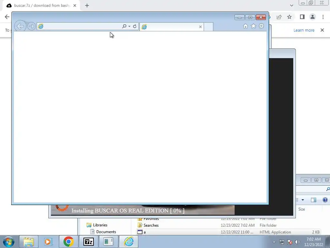
Task: Toggle the Chrome side panel
Action: 302,17
